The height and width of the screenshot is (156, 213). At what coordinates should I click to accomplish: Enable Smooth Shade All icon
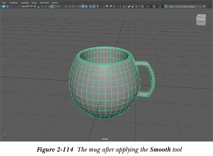(83, 6)
